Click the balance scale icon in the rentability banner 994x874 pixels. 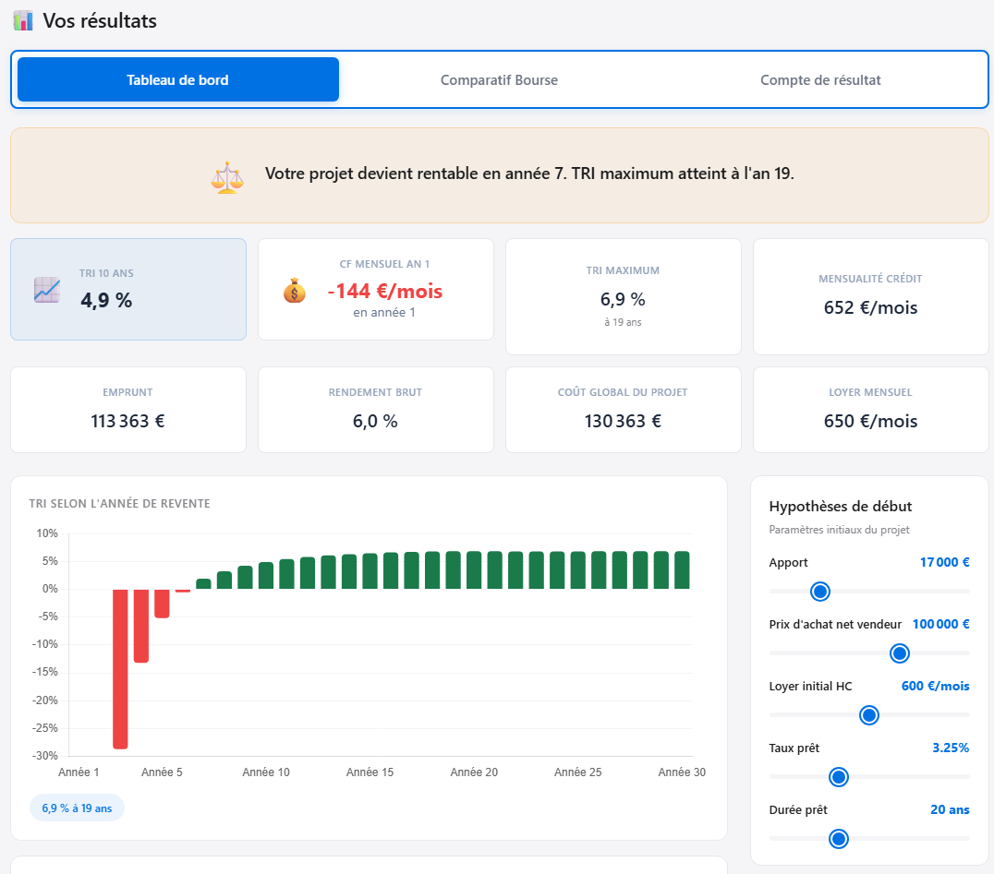tap(227, 173)
